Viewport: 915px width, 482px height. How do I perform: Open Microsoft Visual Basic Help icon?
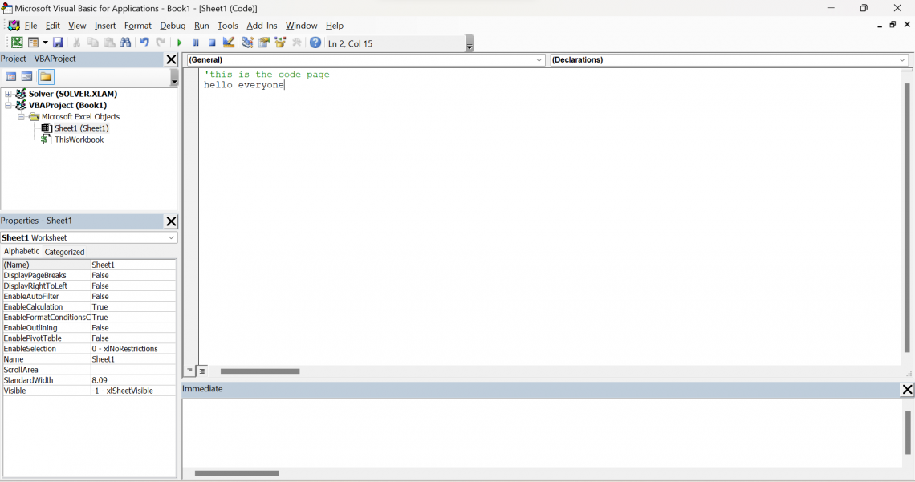pos(315,43)
